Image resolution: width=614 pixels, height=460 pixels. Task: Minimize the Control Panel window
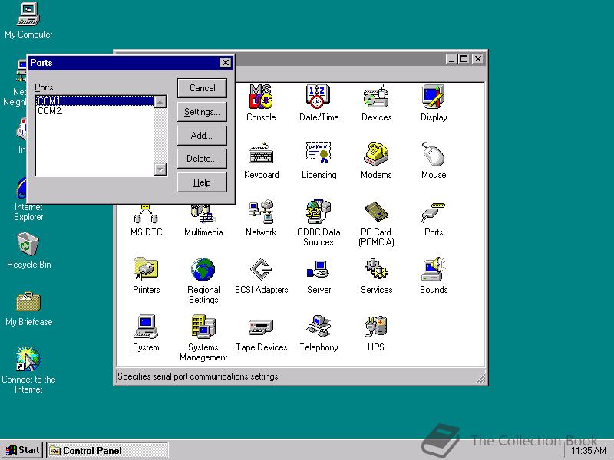pyautogui.click(x=451, y=59)
